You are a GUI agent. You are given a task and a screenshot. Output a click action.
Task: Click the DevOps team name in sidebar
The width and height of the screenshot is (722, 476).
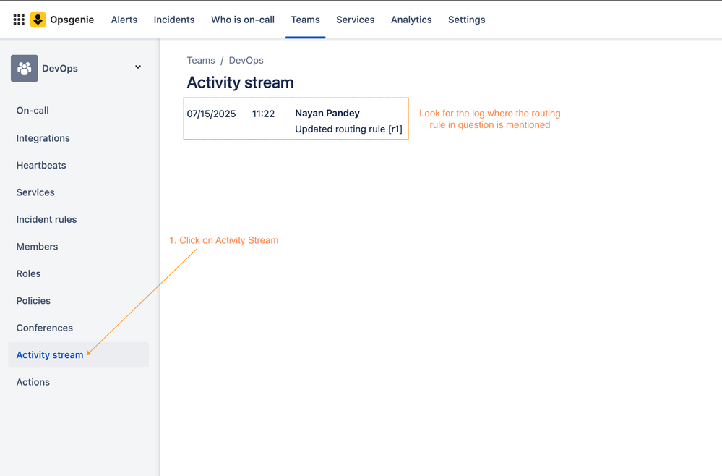[x=60, y=68]
